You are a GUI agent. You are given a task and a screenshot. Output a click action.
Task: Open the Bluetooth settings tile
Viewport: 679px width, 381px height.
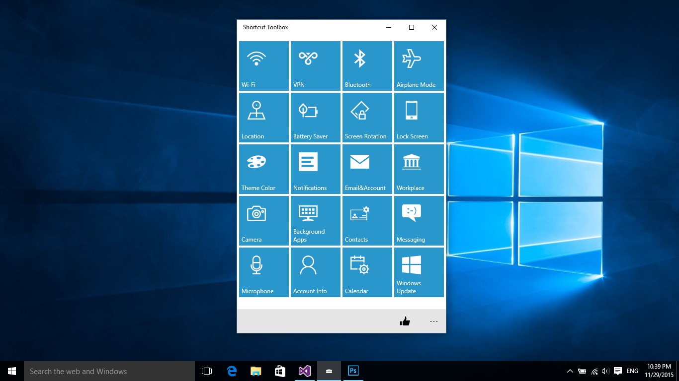click(x=367, y=66)
